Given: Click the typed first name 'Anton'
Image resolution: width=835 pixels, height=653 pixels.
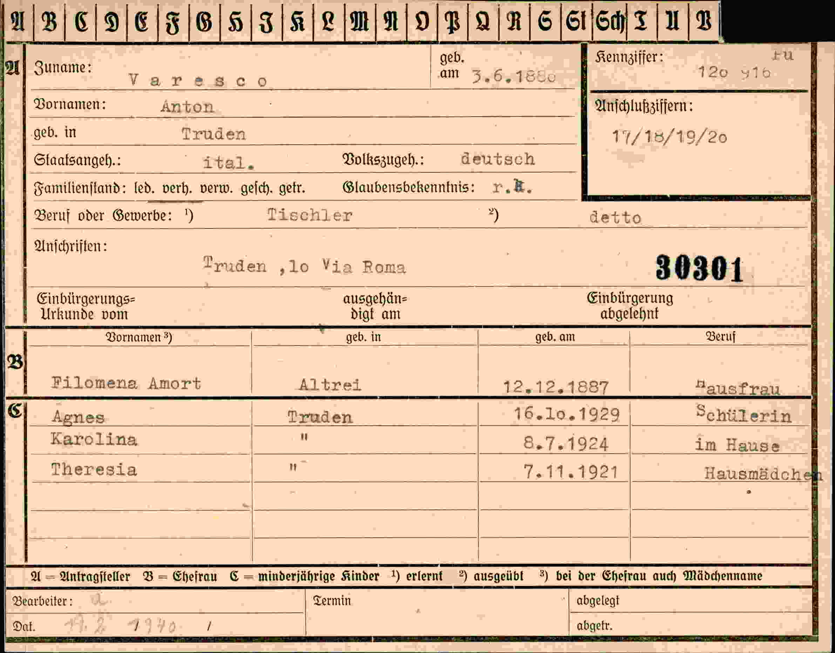Looking at the screenshot, I should pos(187,107).
